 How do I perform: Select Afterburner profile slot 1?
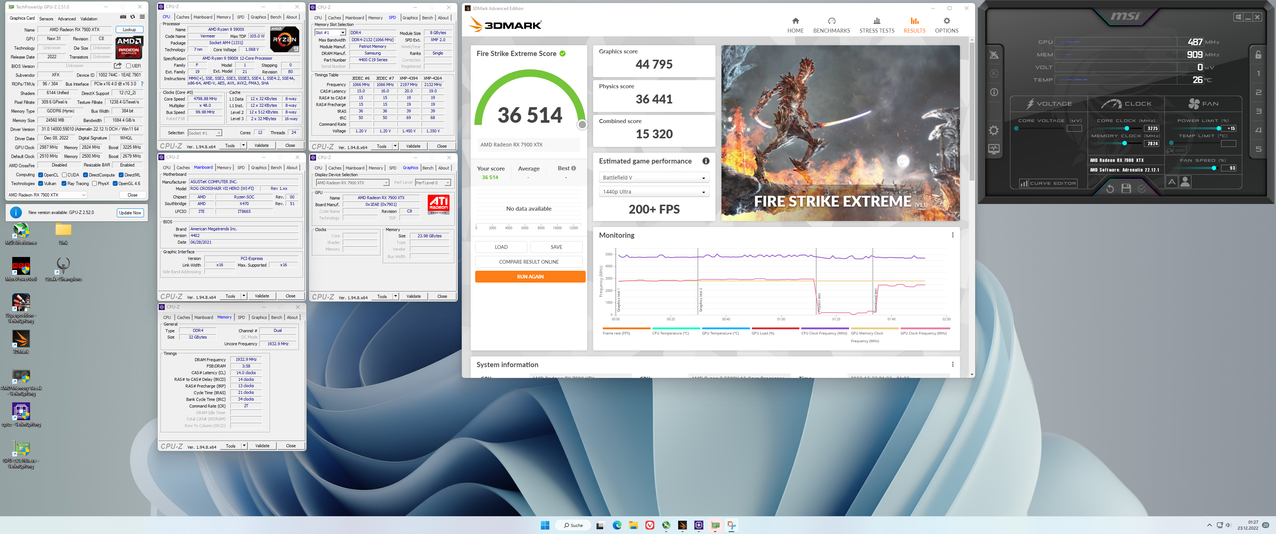1258,74
